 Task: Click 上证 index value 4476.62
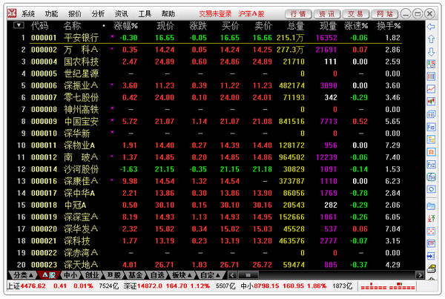pyautogui.click(x=33, y=286)
